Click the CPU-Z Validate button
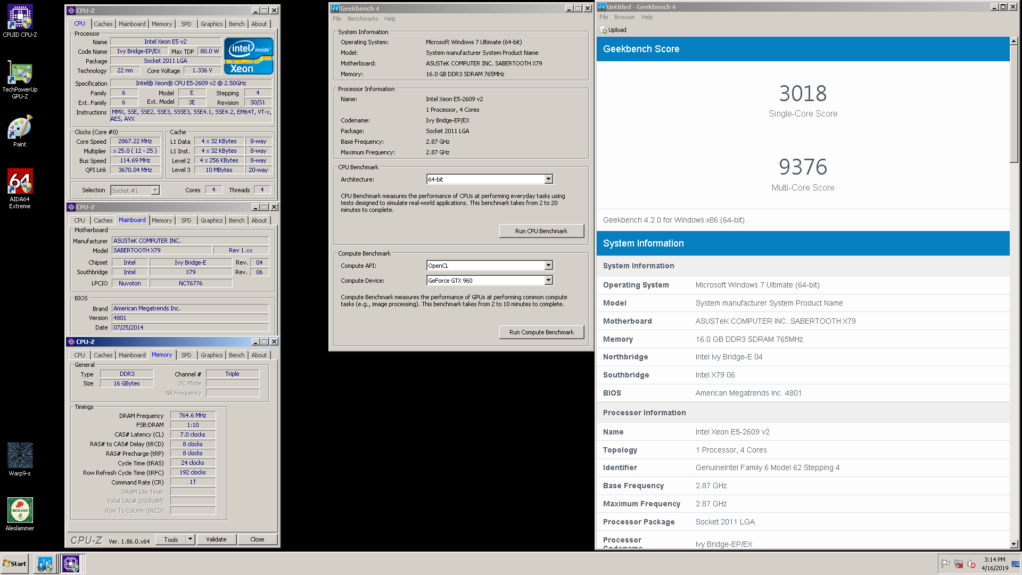Screen dimensions: 1022x575 (216, 539)
